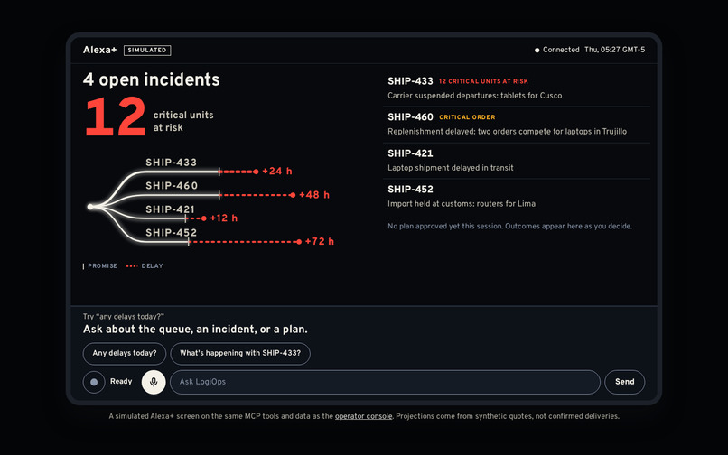Click the large red 12 counter
The image size is (728, 455).
click(115, 116)
